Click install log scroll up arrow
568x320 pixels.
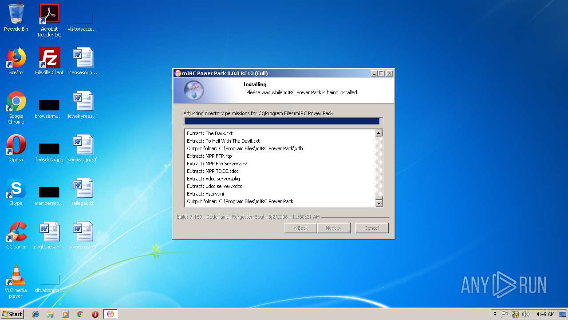(379, 133)
